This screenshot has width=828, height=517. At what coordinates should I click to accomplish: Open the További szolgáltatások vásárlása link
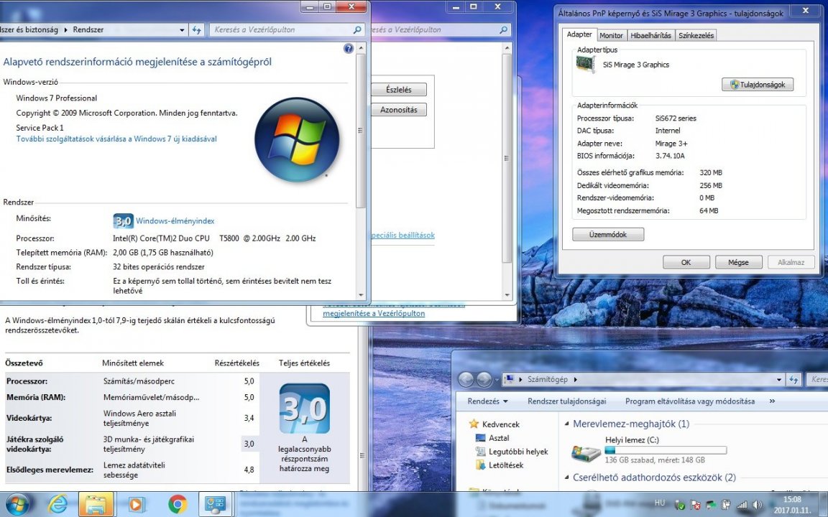116,139
